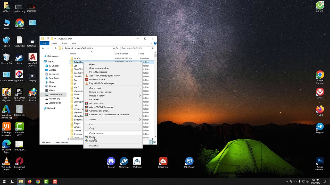Refresh the Explorer address bar
Viewport: 330px width, 185px height.
[x=117, y=48]
